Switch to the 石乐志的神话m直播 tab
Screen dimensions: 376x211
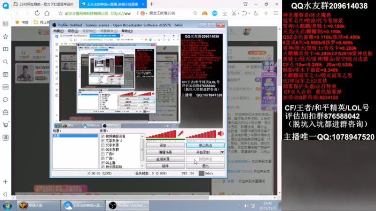point(113,4)
